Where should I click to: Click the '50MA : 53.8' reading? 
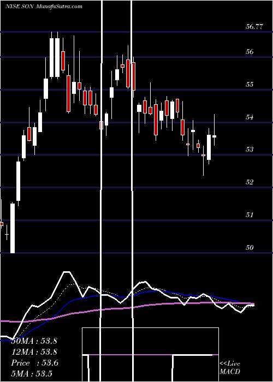coord(34,341)
